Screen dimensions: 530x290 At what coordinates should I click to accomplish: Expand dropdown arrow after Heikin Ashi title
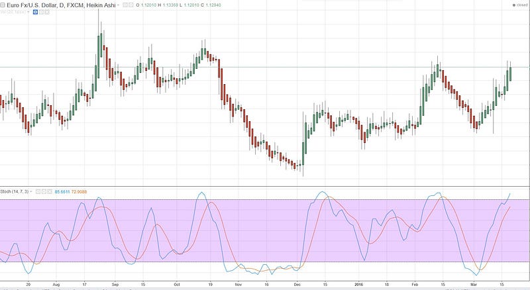(x=118, y=5)
